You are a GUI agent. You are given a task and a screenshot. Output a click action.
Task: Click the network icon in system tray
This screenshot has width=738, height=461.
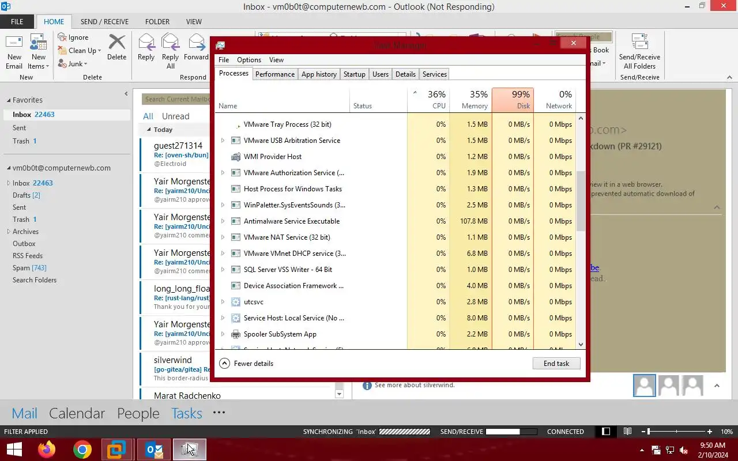point(670,450)
